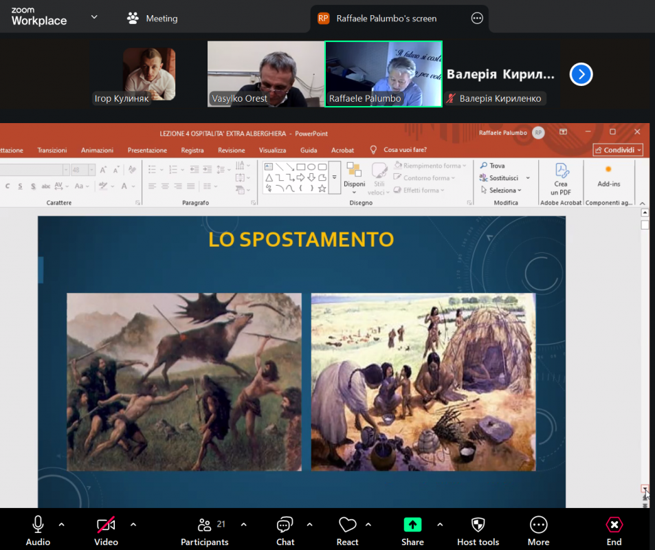Click the green Share screen button
Image resolution: width=655 pixels, height=550 pixels.
pos(412,525)
